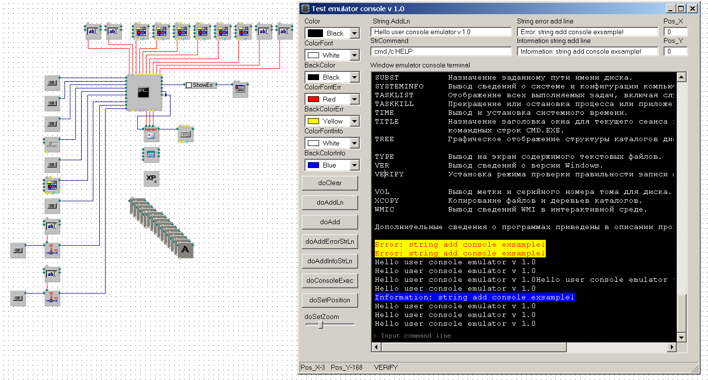The height and width of the screenshot is (380, 708).
Task: Click the Pos_X input field
Action: pos(675,32)
